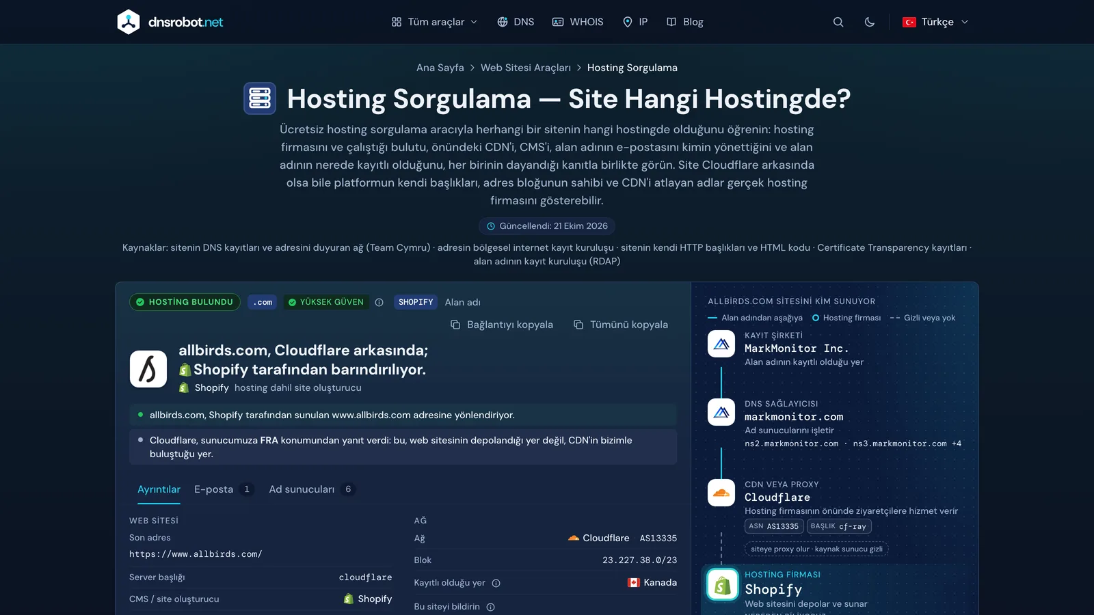This screenshot has width=1094, height=615.
Task: Click the Canada flag next to Kanada
Action: pos(634,583)
